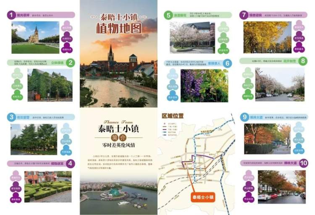The width and height of the screenshot is (315, 215).
Task: Click the introduction paragraph under 零时差英伦风情
Action: tap(120, 163)
